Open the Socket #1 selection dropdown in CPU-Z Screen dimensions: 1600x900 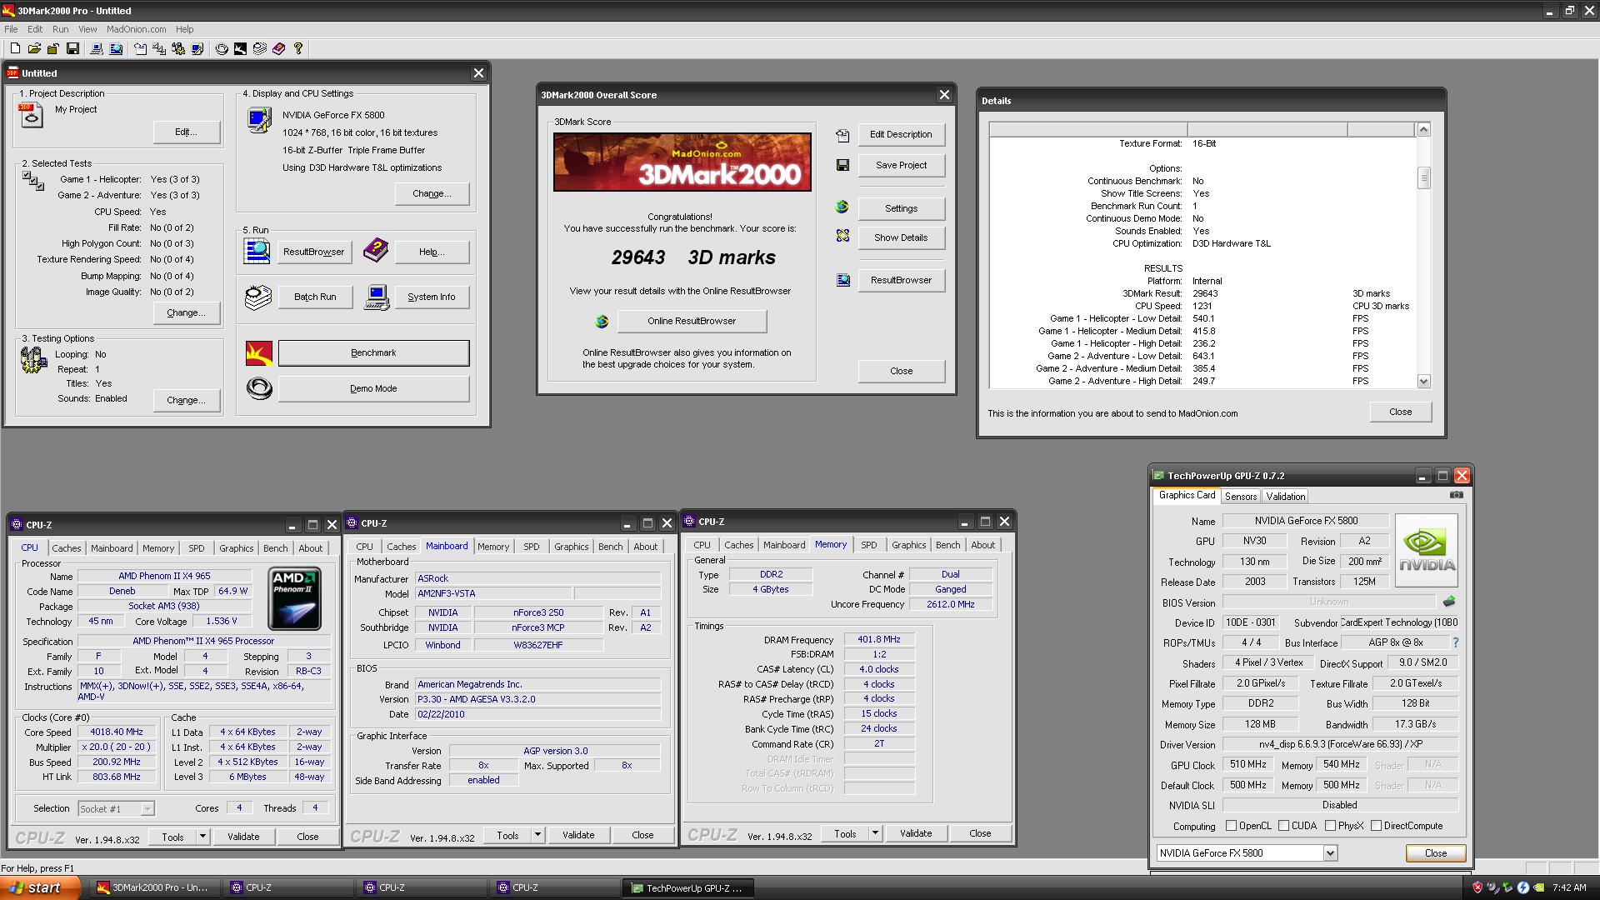point(147,809)
